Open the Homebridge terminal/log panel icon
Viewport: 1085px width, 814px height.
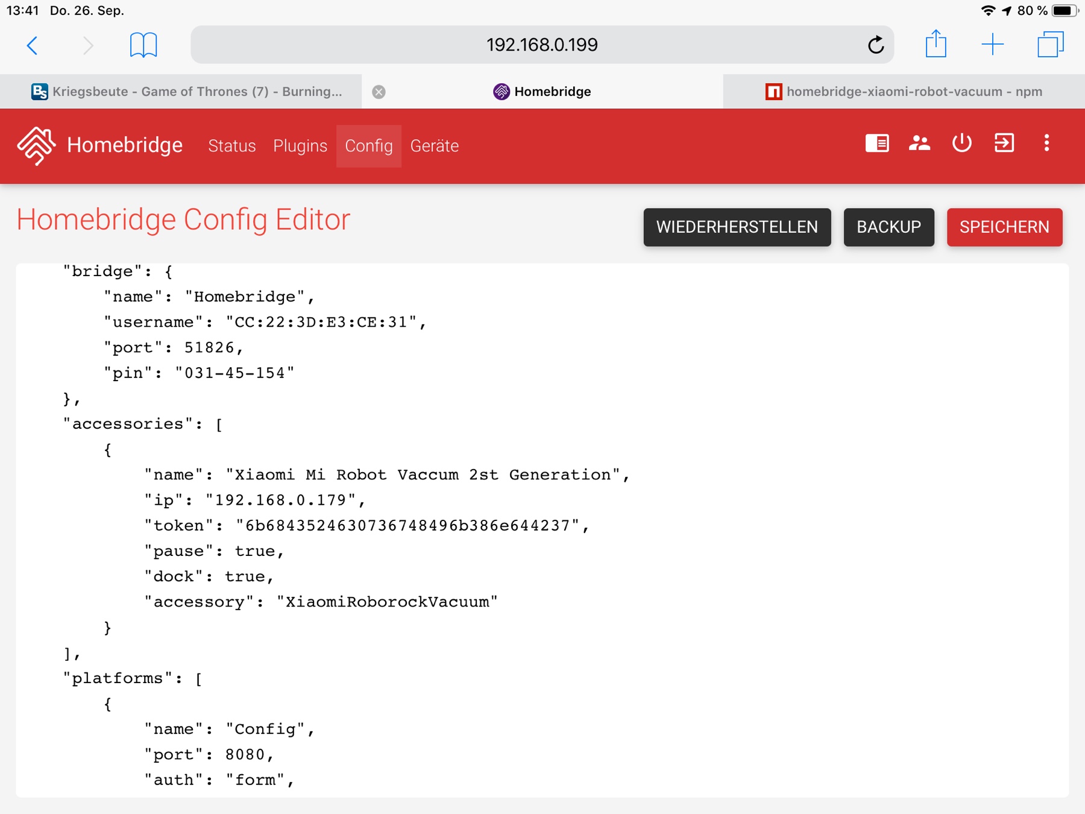point(877,144)
